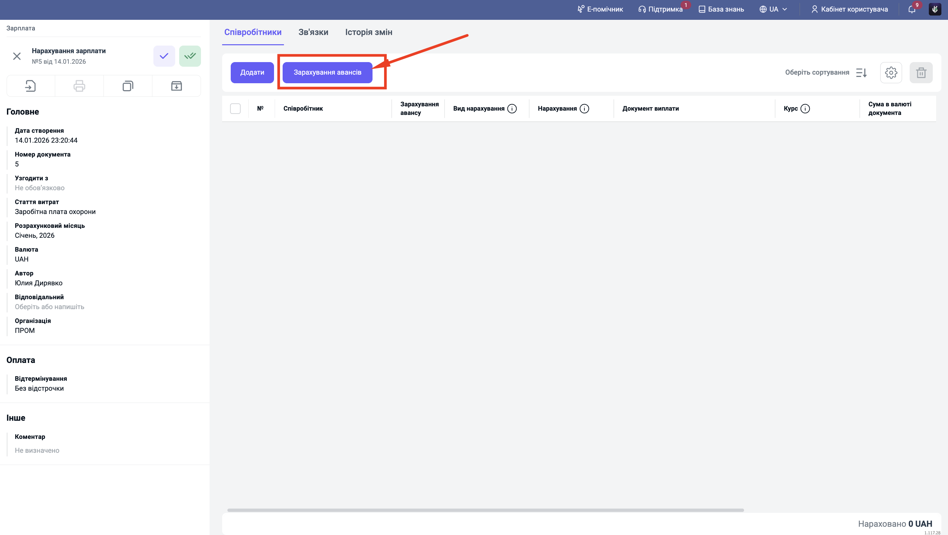Open the Відповідальний selection field
The image size is (948, 535).
49,307
